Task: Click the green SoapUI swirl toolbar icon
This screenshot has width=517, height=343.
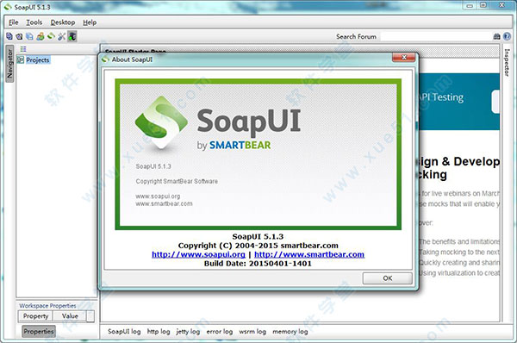Action: 51,36
